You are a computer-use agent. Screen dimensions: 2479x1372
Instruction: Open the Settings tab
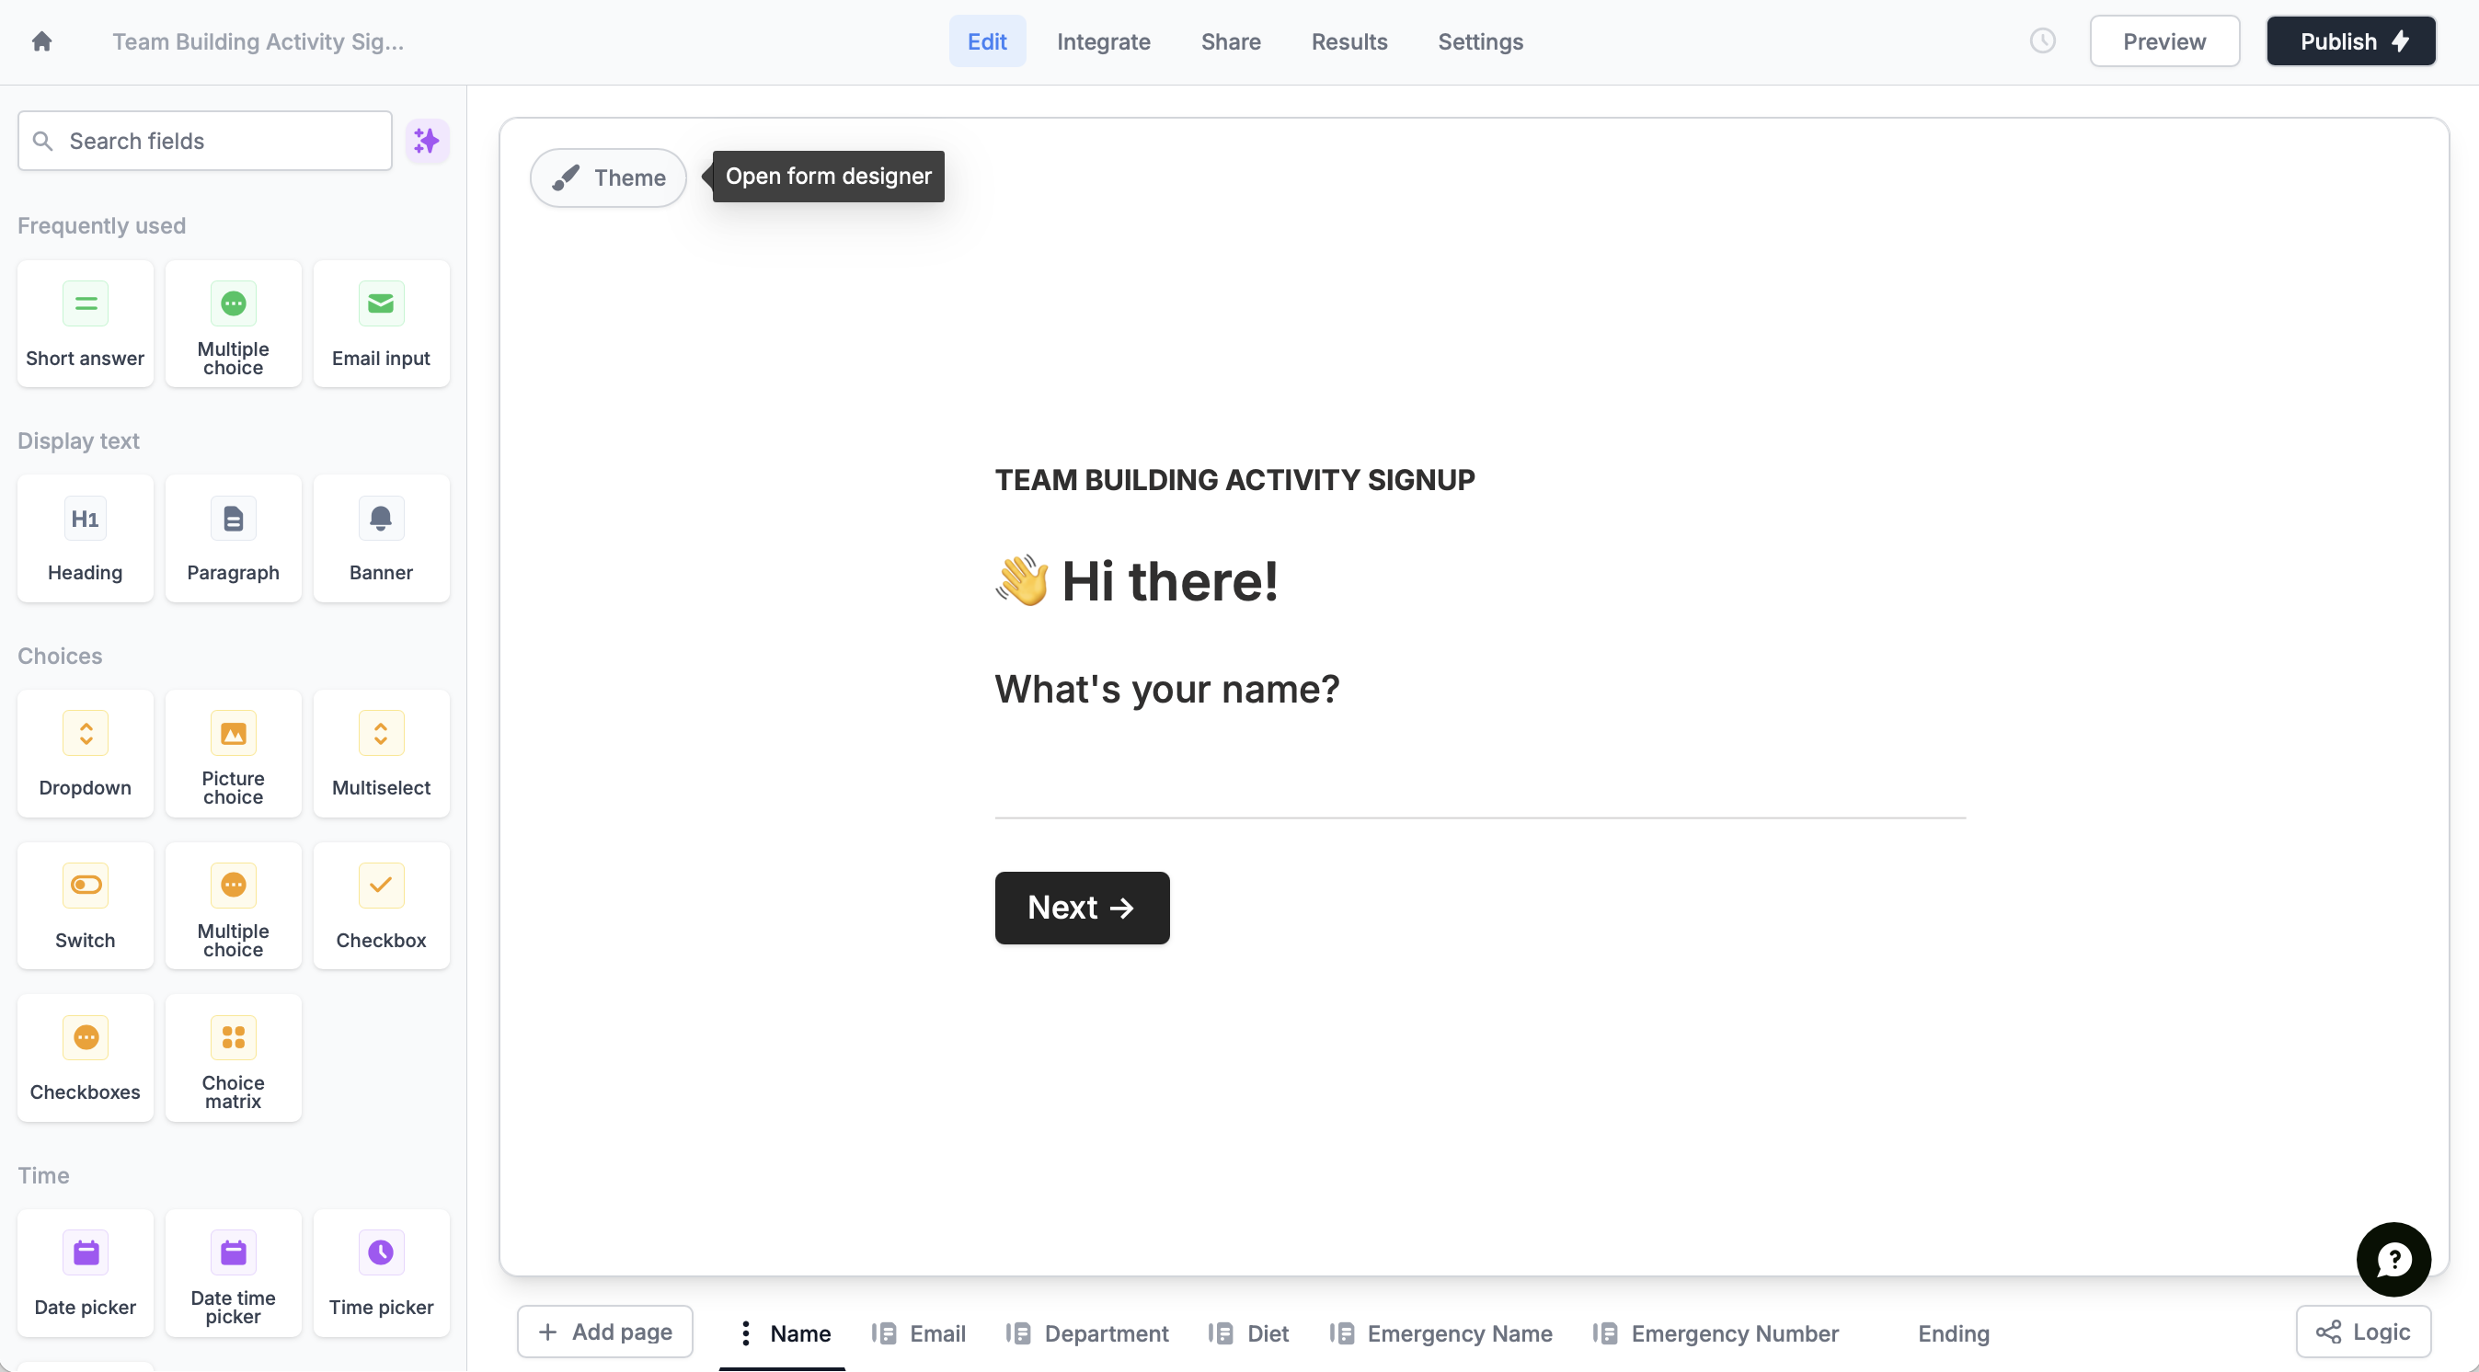pos(1479,41)
